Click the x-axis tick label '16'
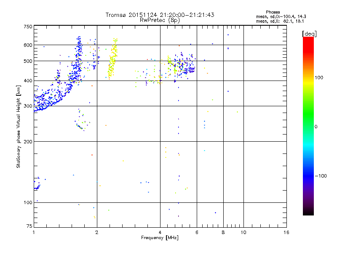The height and width of the screenshot is (253, 337). (286, 232)
